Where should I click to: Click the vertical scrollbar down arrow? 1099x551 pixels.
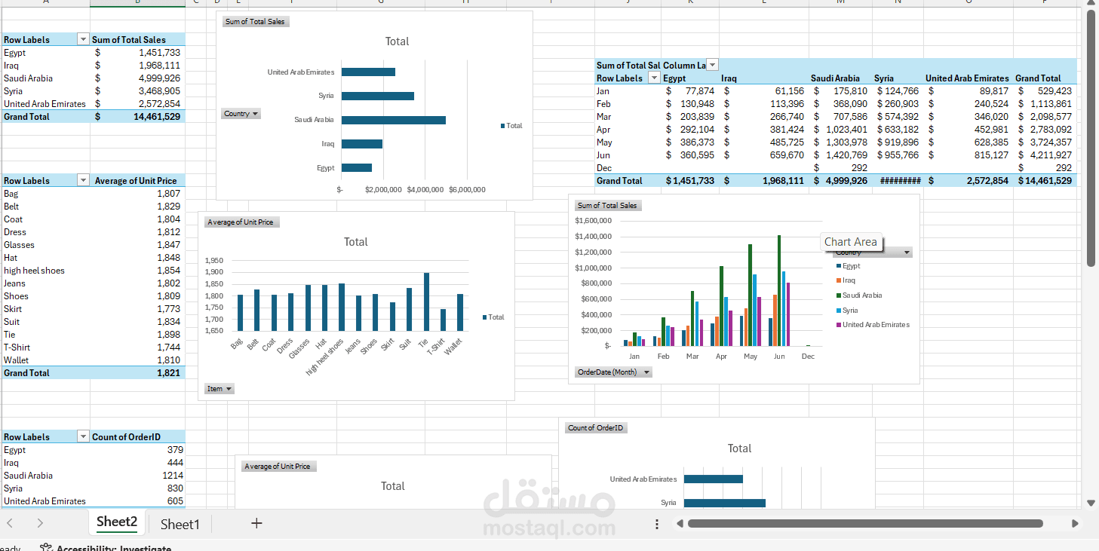1090,502
